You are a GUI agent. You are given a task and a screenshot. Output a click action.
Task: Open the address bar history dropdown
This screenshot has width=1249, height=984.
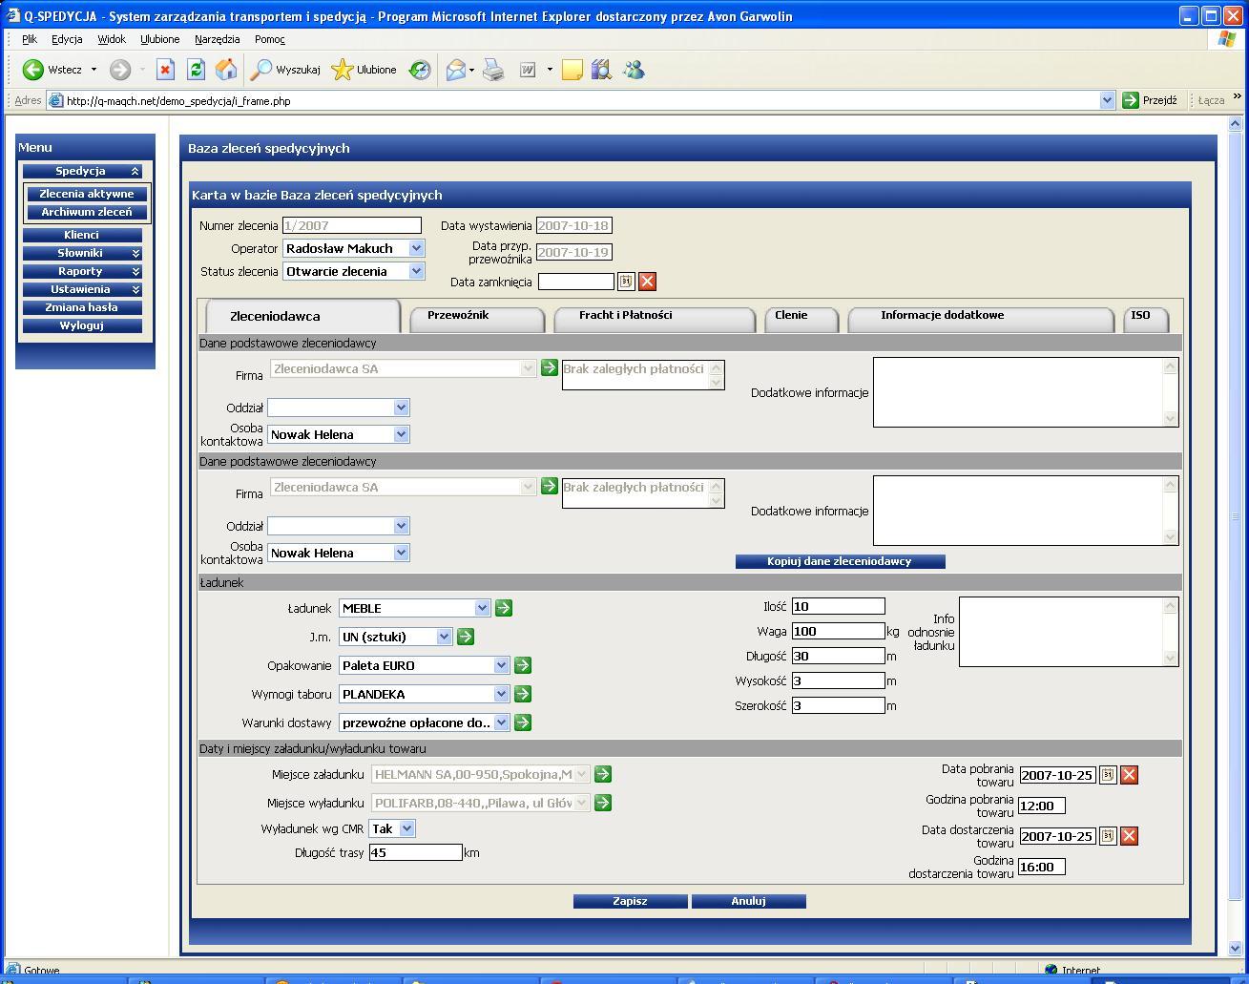click(x=1107, y=100)
